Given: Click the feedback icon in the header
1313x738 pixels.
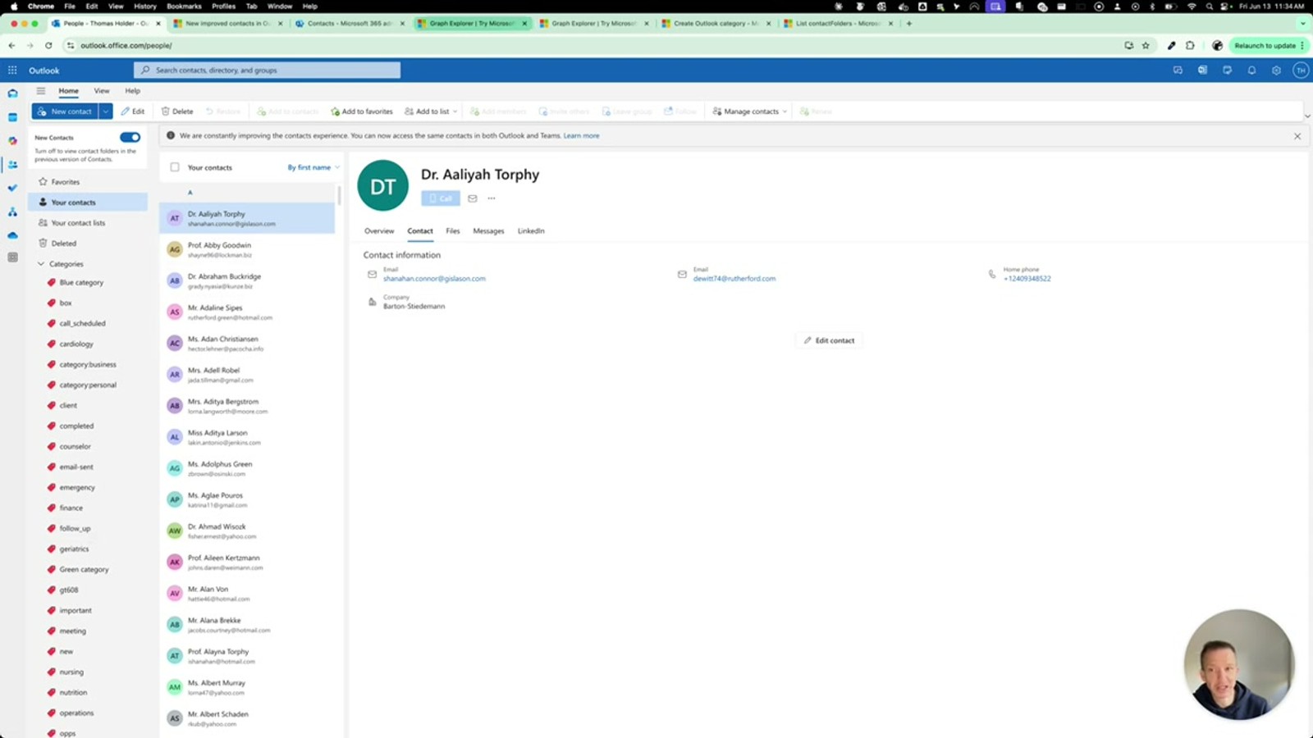Looking at the screenshot, I should click(1227, 71).
